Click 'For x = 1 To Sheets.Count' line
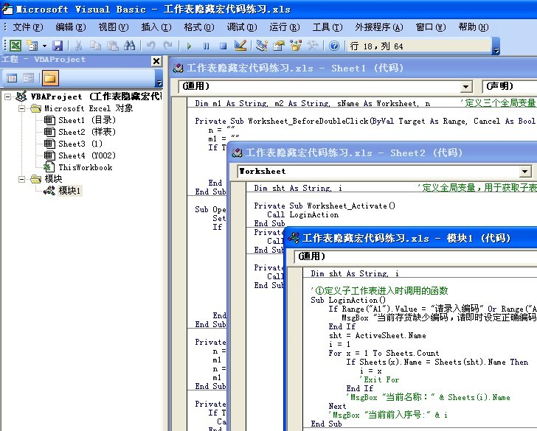 point(384,353)
